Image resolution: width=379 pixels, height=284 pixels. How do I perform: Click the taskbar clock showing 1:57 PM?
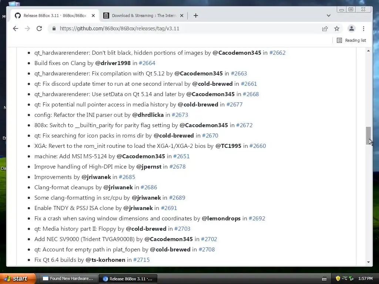[x=365, y=279]
